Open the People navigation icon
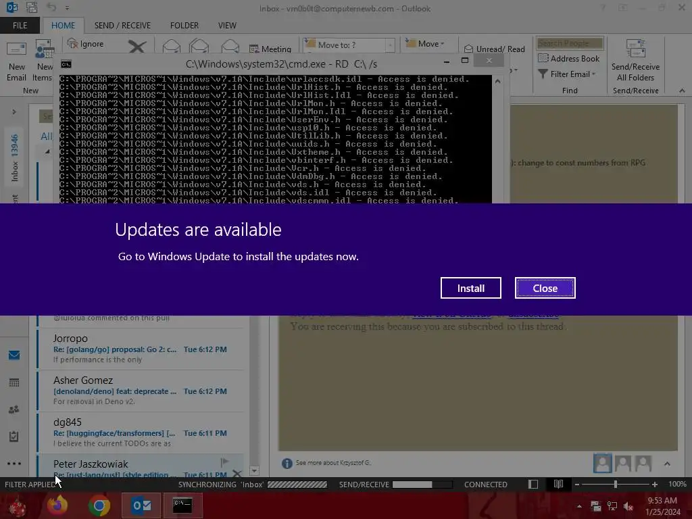 [14, 410]
